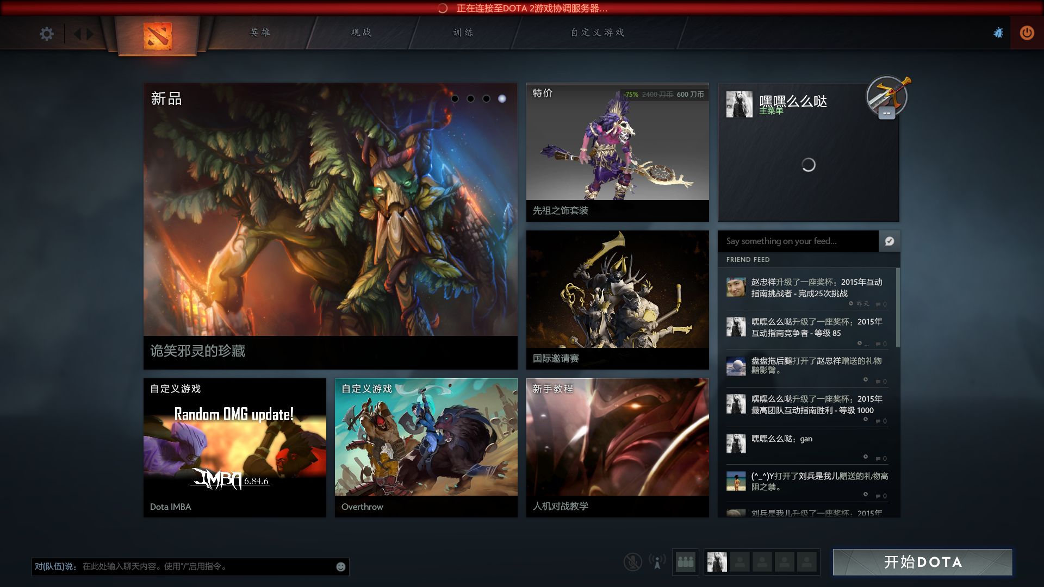Click 盘盘拖后腿's avatar in feed

(x=736, y=366)
